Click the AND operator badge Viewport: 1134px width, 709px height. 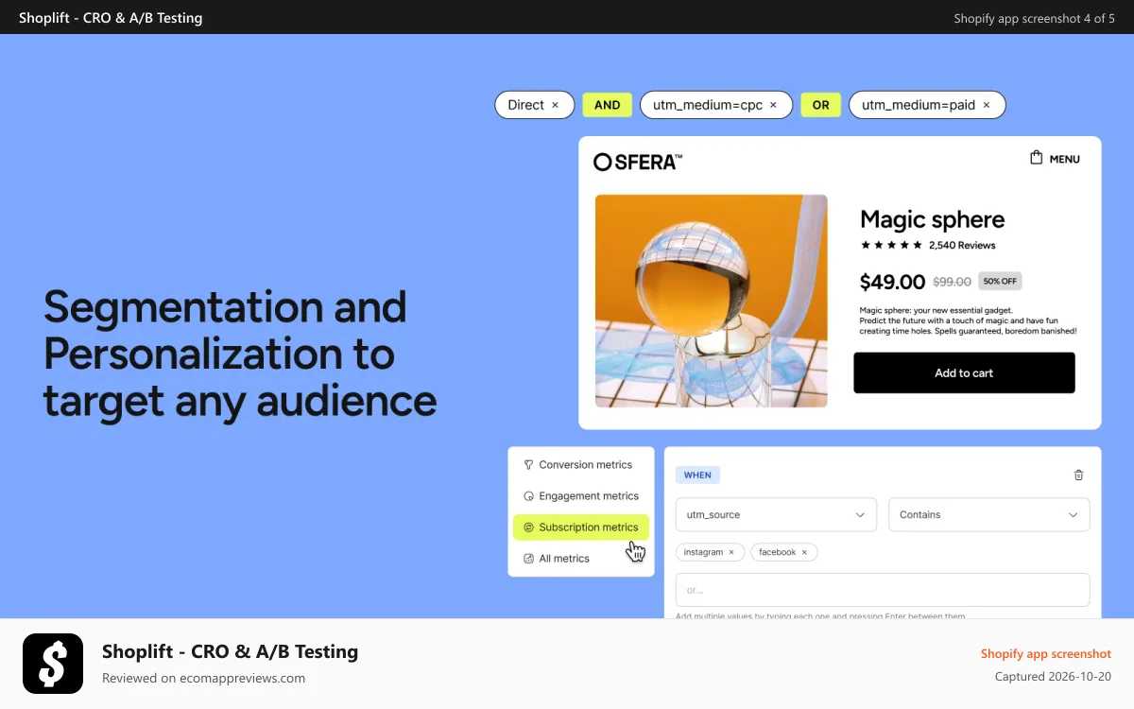(x=607, y=105)
